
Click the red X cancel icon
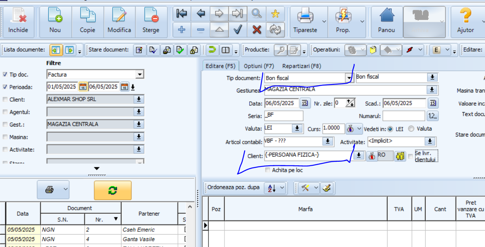pos(257,29)
